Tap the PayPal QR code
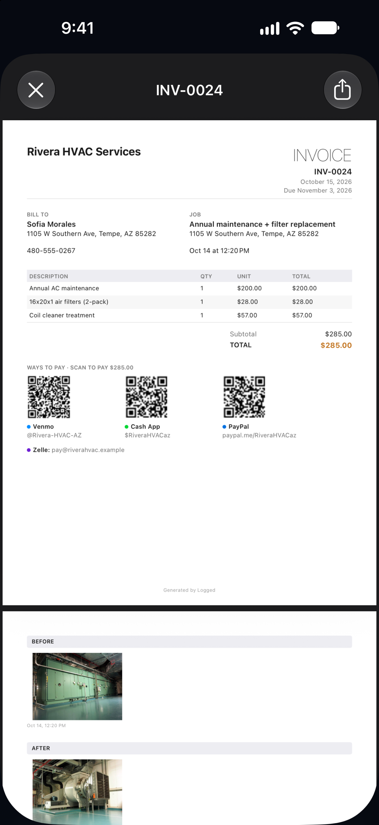Viewport: 379px width, 825px height. pyautogui.click(x=244, y=397)
